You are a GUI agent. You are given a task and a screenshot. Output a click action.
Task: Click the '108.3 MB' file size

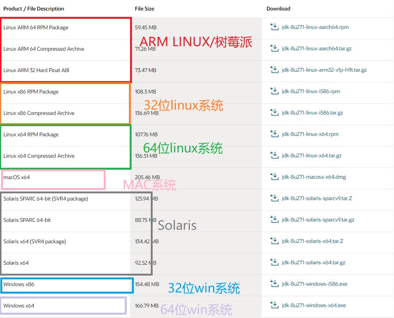146,92
